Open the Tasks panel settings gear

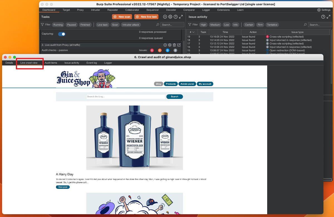tap(170, 17)
